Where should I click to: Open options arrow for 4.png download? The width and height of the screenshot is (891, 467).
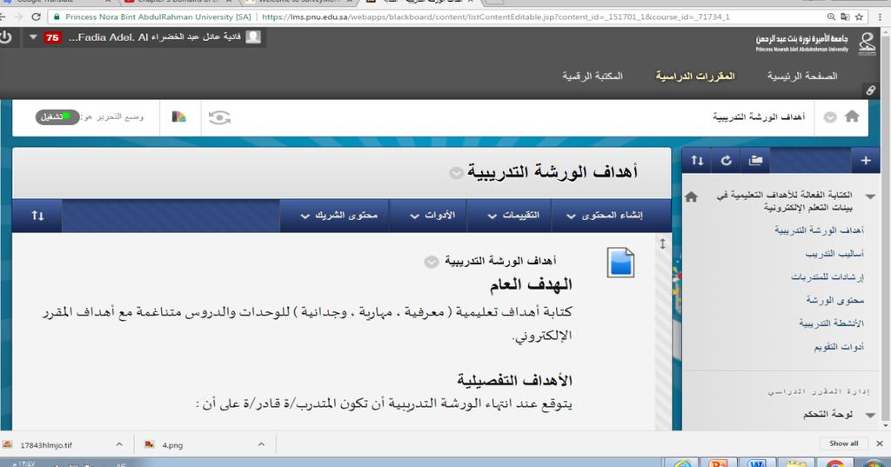coord(261,444)
